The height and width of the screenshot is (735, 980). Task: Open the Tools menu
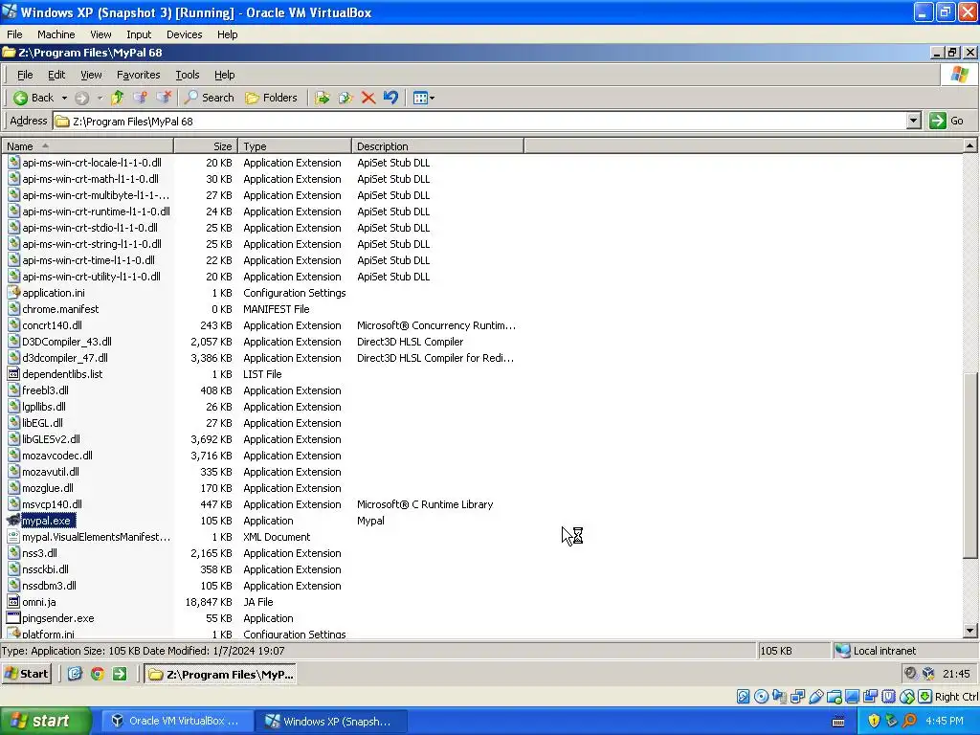point(187,75)
